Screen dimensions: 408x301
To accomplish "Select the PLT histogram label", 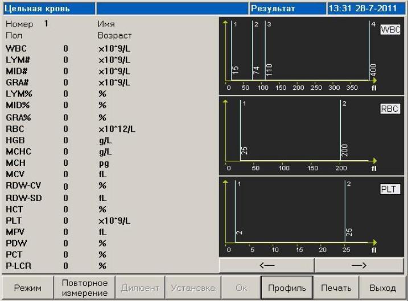I will click(x=390, y=189).
